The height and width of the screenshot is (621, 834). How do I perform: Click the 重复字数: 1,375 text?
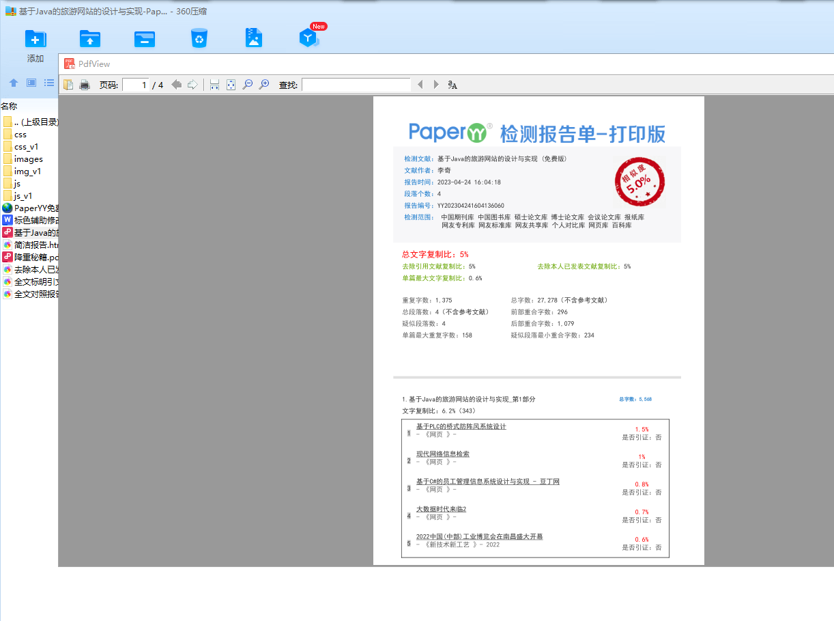[x=427, y=300]
